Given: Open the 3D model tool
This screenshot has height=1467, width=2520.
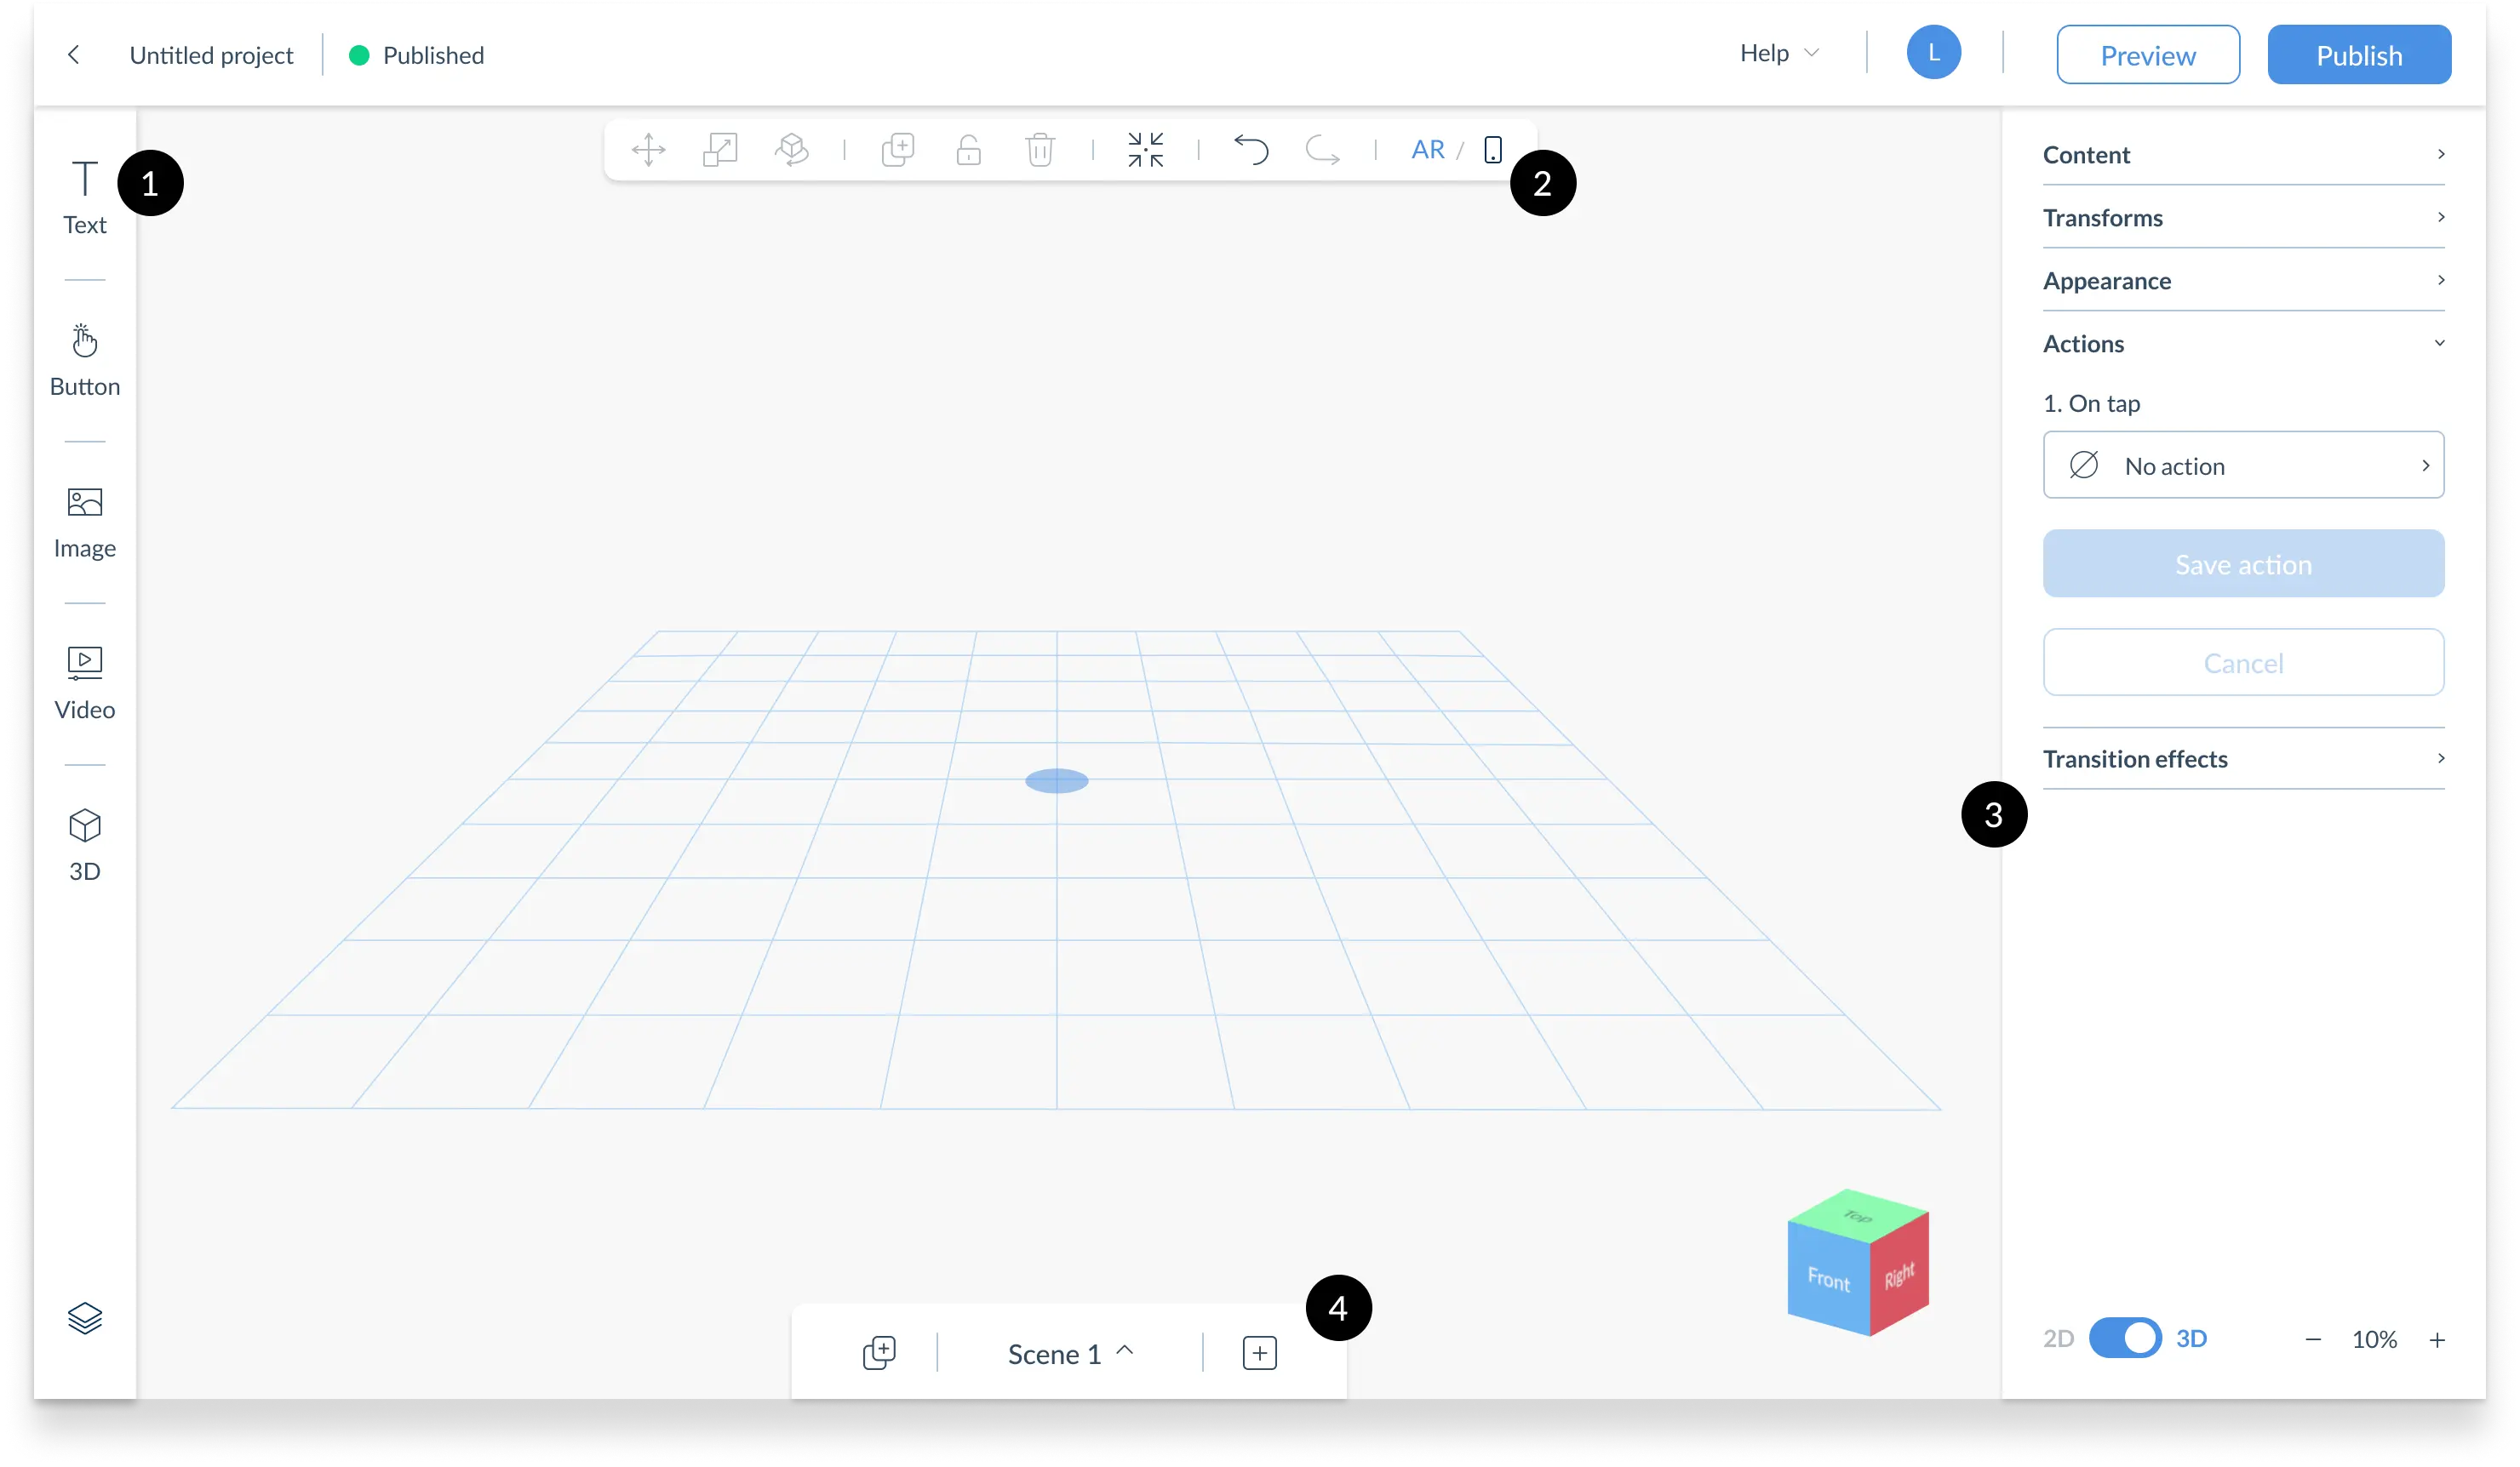Looking at the screenshot, I should [x=84, y=842].
